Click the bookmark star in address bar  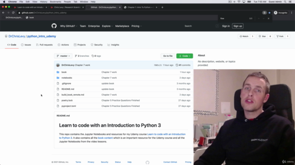(x=269, y=13)
